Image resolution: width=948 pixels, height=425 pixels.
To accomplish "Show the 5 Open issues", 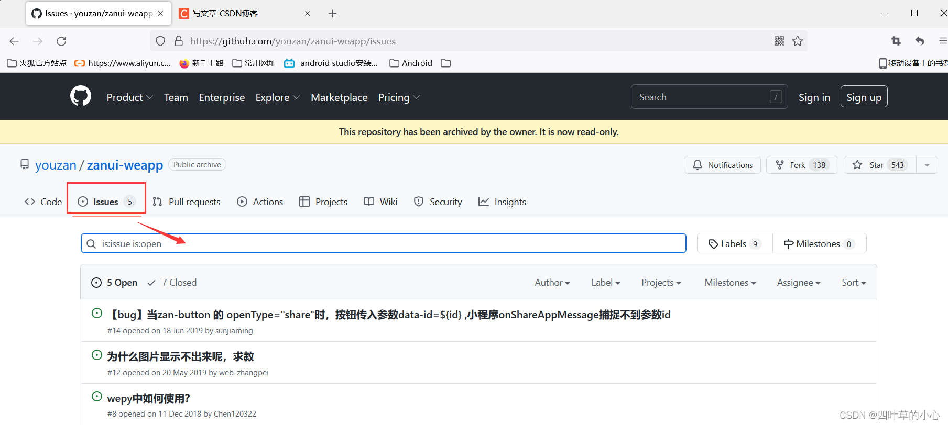I will point(114,283).
